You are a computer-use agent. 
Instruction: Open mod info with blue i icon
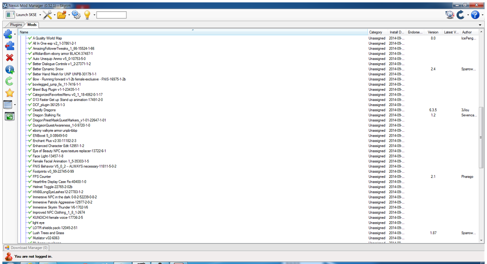click(10, 69)
